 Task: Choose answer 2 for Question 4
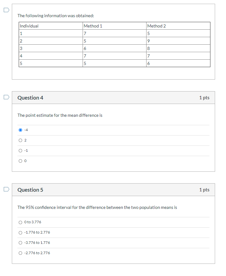coord(20,140)
